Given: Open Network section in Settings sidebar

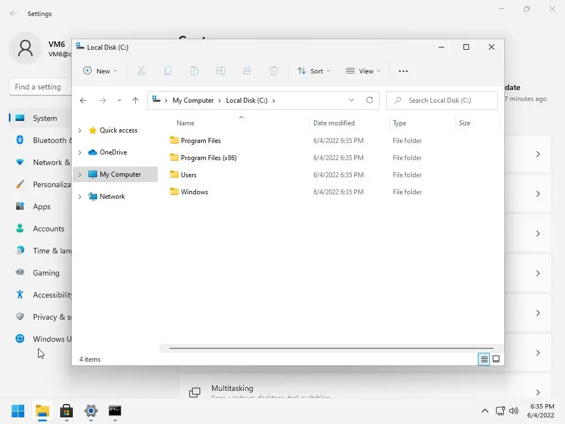Looking at the screenshot, I should click(40, 162).
